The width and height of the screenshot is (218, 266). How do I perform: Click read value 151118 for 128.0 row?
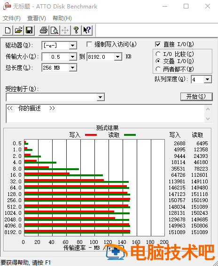coord(199,194)
